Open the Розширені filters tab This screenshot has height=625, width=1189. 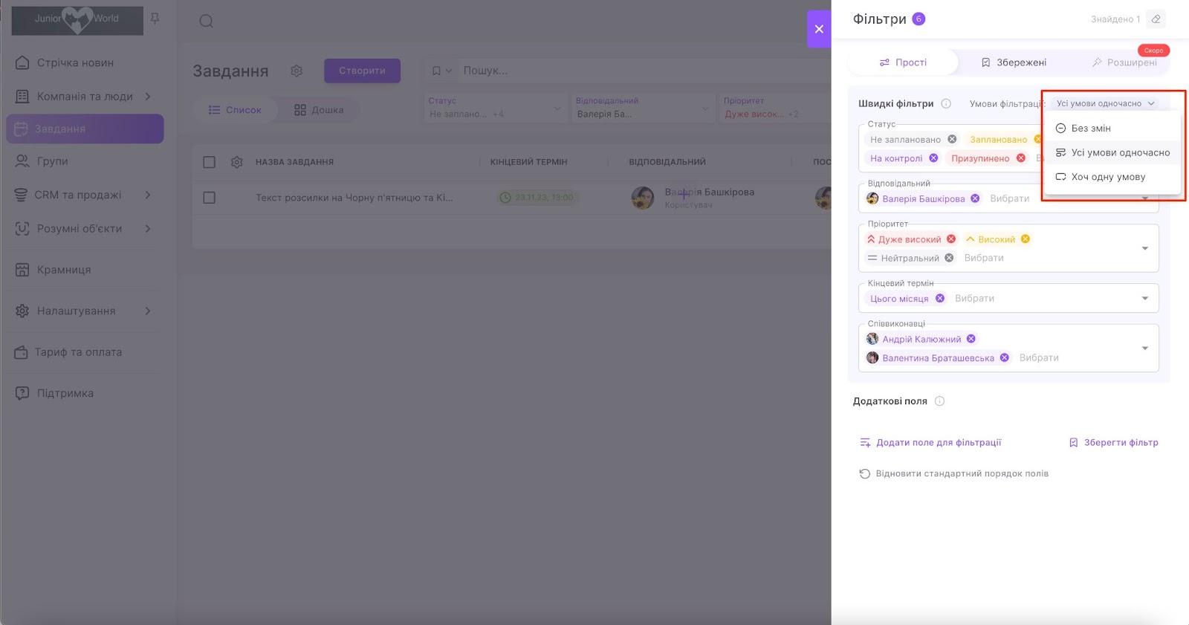pos(1124,62)
